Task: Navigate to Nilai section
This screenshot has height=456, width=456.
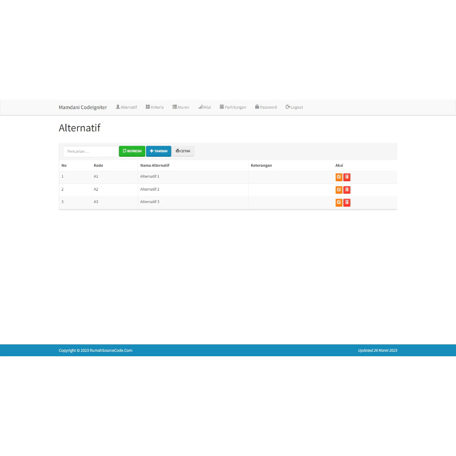Action: (x=204, y=107)
